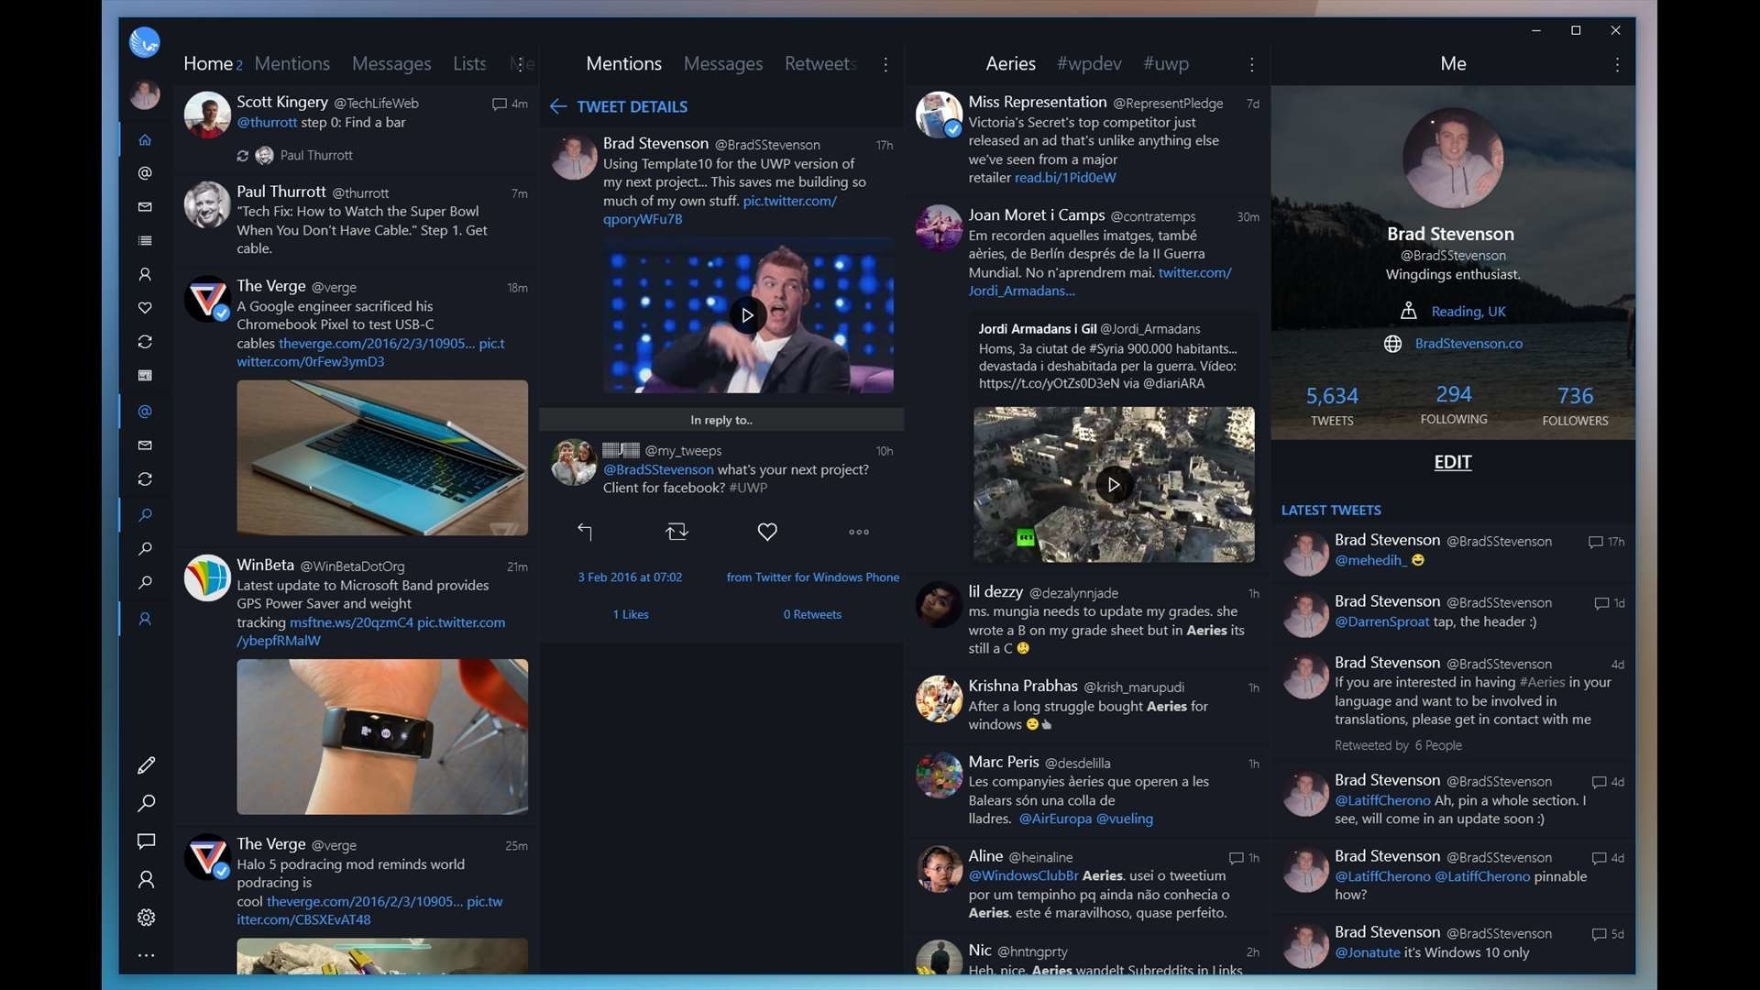Retweet the @my_tweeps tweet

[676, 532]
